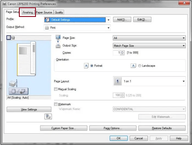Click the Portrait orientation icon
Image resolution: width=192 pixels, height=145 pixels.
point(86,66)
